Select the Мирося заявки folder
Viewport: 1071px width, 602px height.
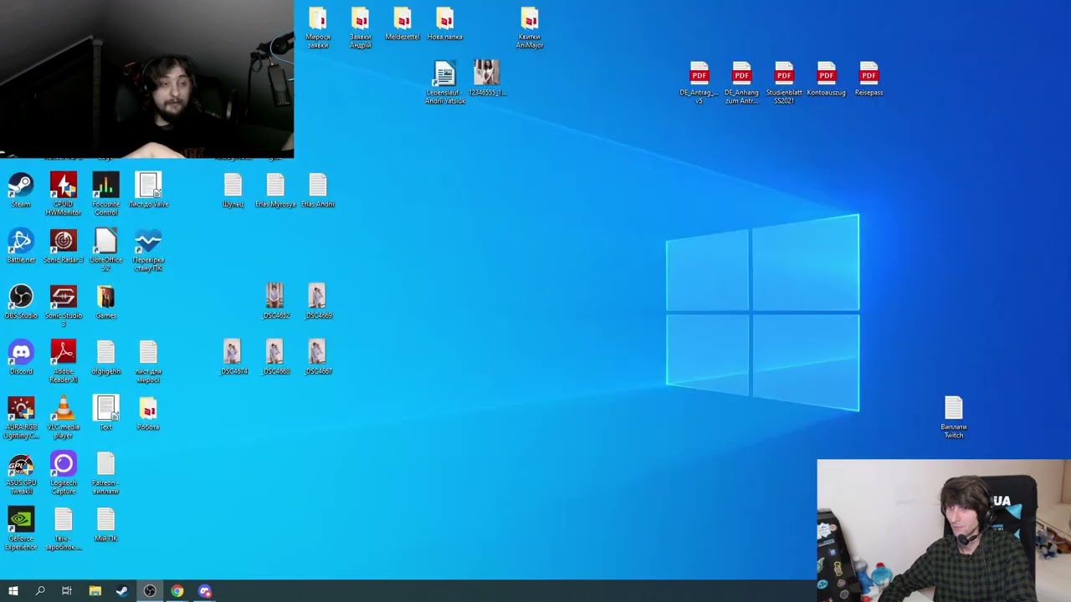pyautogui.click(x=318, y=27)
